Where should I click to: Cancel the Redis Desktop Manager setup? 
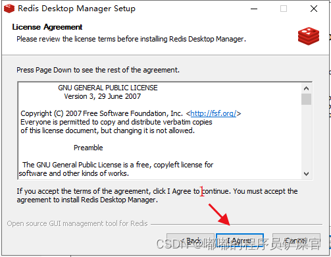296,241
